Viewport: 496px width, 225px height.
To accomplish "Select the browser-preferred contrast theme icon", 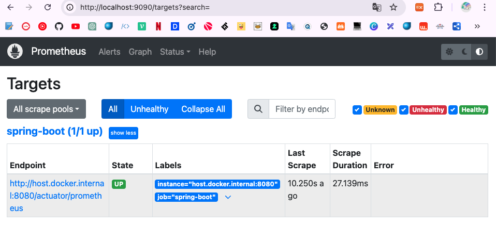I will [479, 52].
